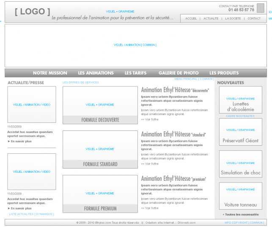The image size is (272, 227).
Task: Click the gray phone contact icon box
Action: [x=260, y=8]
